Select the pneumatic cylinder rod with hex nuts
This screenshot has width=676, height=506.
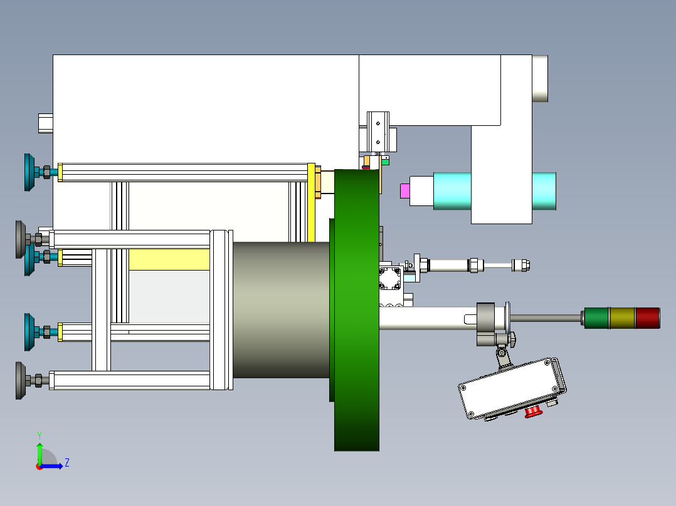point(474,266)
